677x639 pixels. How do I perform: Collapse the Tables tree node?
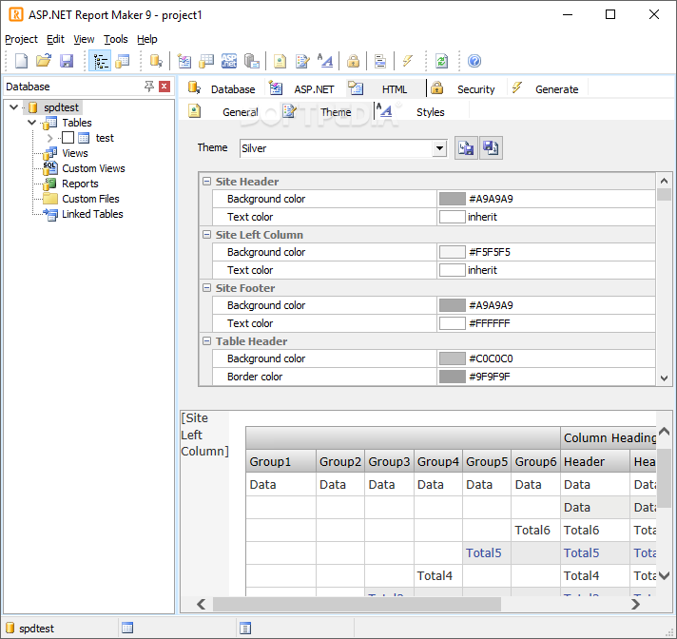pos(31,123)
